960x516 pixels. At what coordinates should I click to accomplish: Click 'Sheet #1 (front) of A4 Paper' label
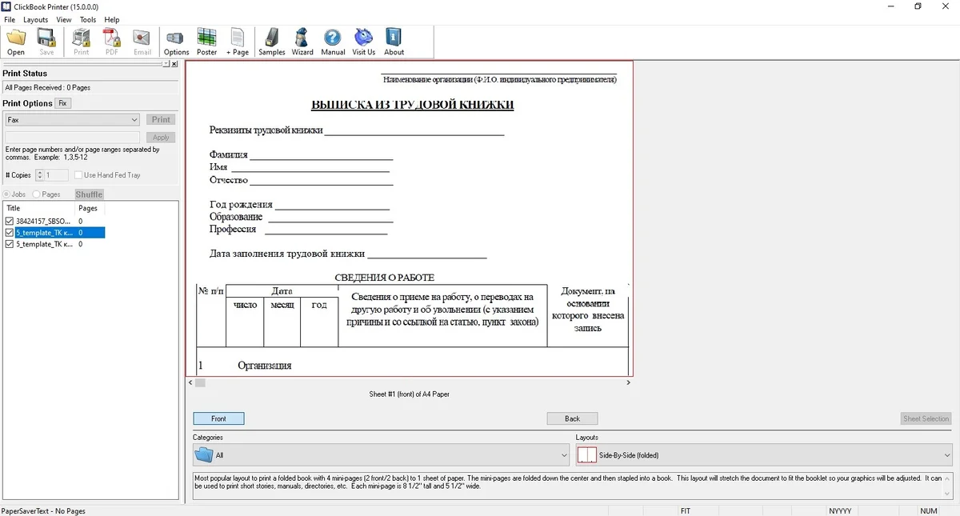(409, 394)
